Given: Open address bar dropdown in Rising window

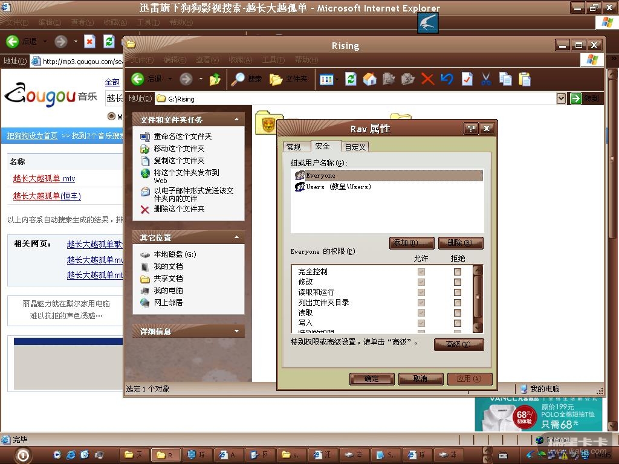Looking at the screenshot, I should [561, 98].
